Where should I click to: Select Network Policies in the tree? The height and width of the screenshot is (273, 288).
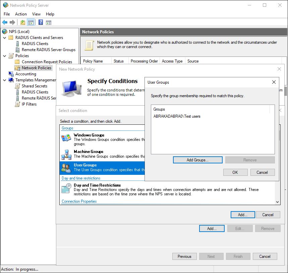[37, 68]
